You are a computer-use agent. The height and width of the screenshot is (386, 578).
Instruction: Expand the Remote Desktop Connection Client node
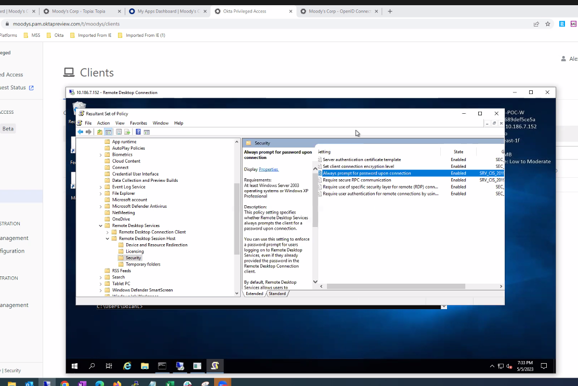108,232
